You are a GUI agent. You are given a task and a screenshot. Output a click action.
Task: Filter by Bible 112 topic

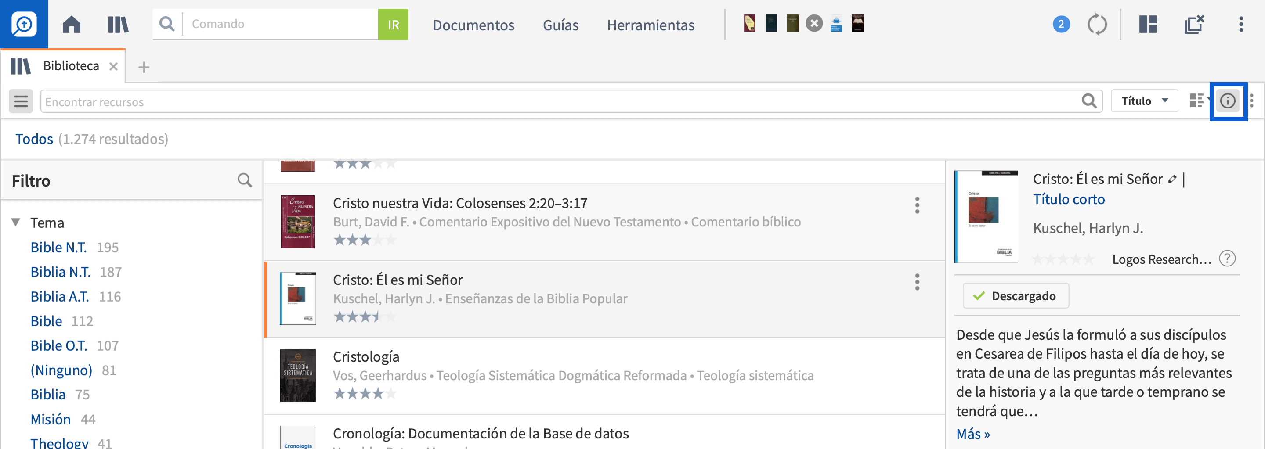pos(46,321)
